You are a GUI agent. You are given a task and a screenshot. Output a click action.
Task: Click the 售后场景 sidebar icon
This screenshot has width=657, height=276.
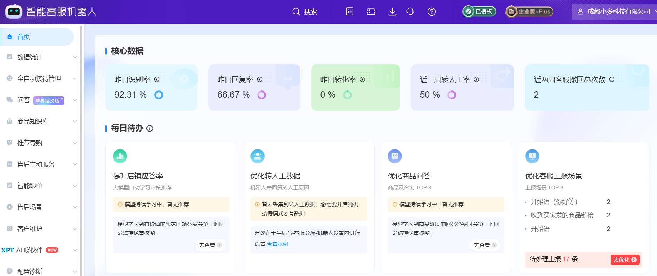(10, 207)
